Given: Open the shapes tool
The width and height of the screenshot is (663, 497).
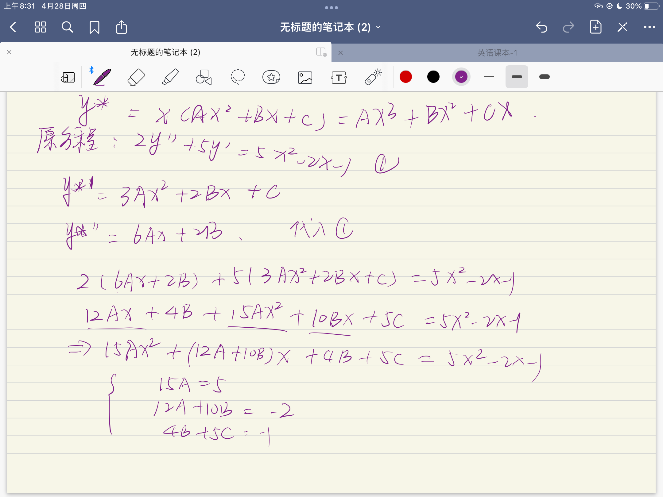Looking at the screenshot, I should [204, 77].
